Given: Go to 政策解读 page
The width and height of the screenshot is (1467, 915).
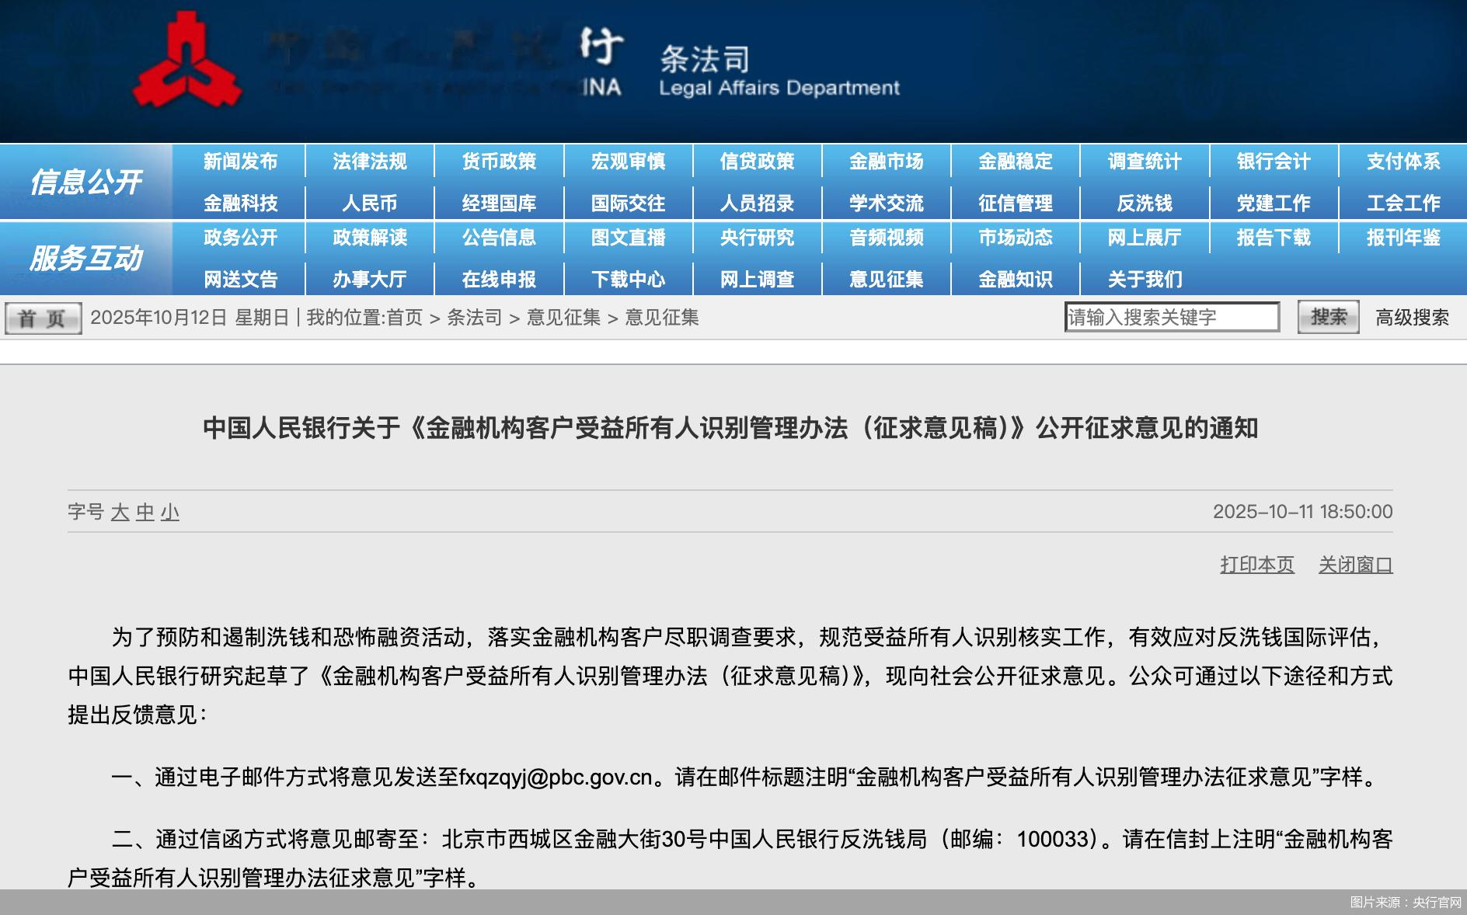Looking at the screenshot, I should (370, 238).
